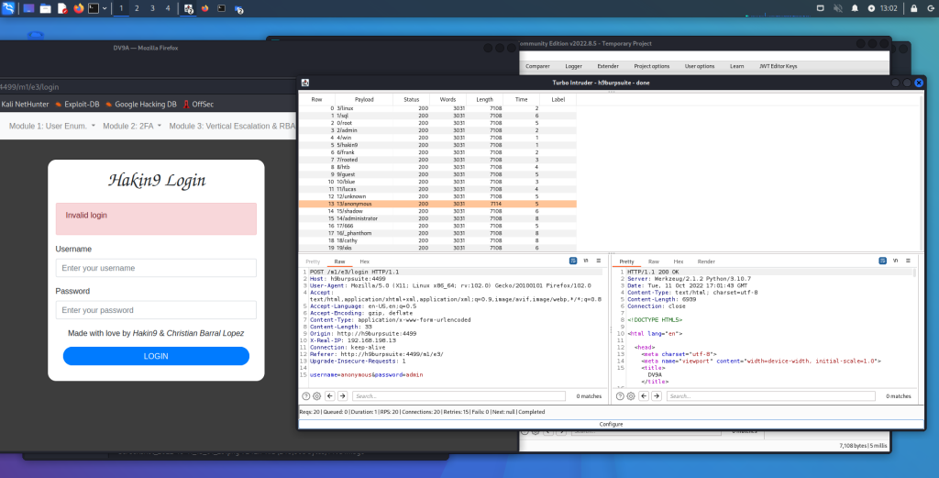Switch to workspace 3

pyautogui.click(x=152, y=8)
